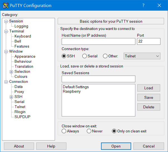The height and width of the screenshot is (152, 168).
Task: Open the Telnet category in tree
Action: pyautogui.click(x=20, y=107)
